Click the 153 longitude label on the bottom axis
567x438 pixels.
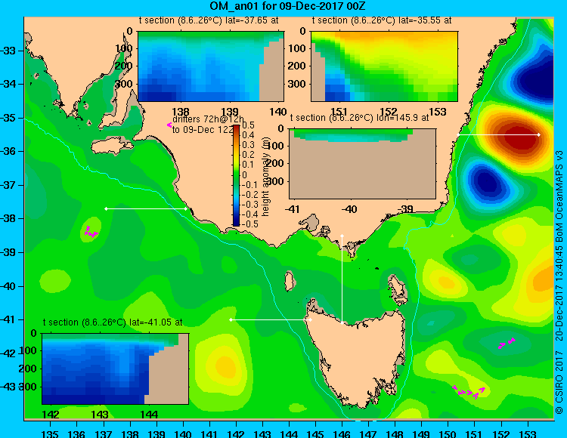(x=528, y=433)
